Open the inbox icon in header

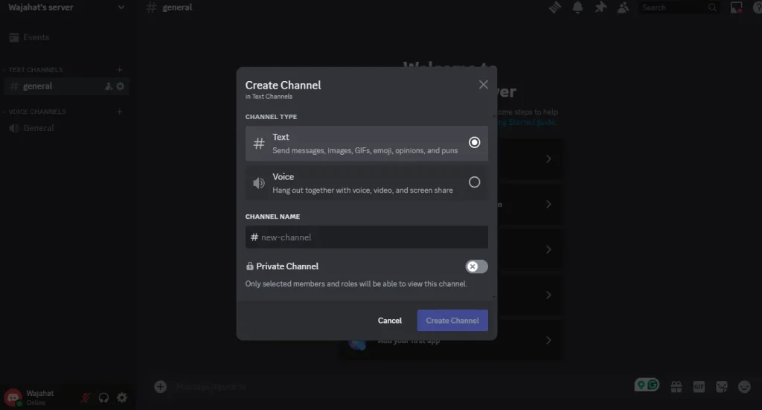[736, 7]
